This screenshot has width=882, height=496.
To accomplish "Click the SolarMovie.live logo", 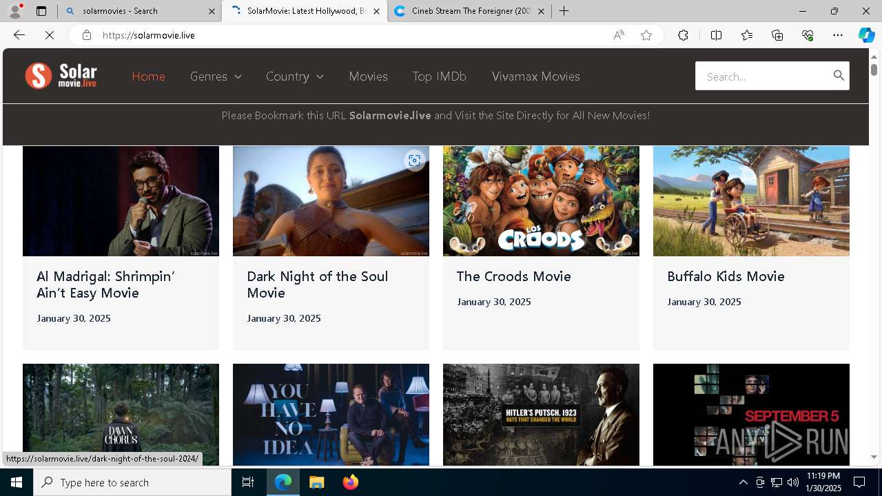I will (61, 76).
